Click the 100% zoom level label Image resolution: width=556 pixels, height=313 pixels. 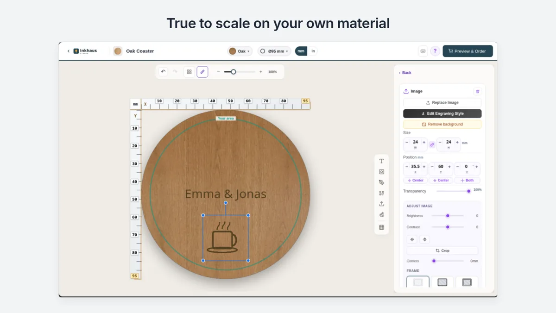click(x=272, y=72)
